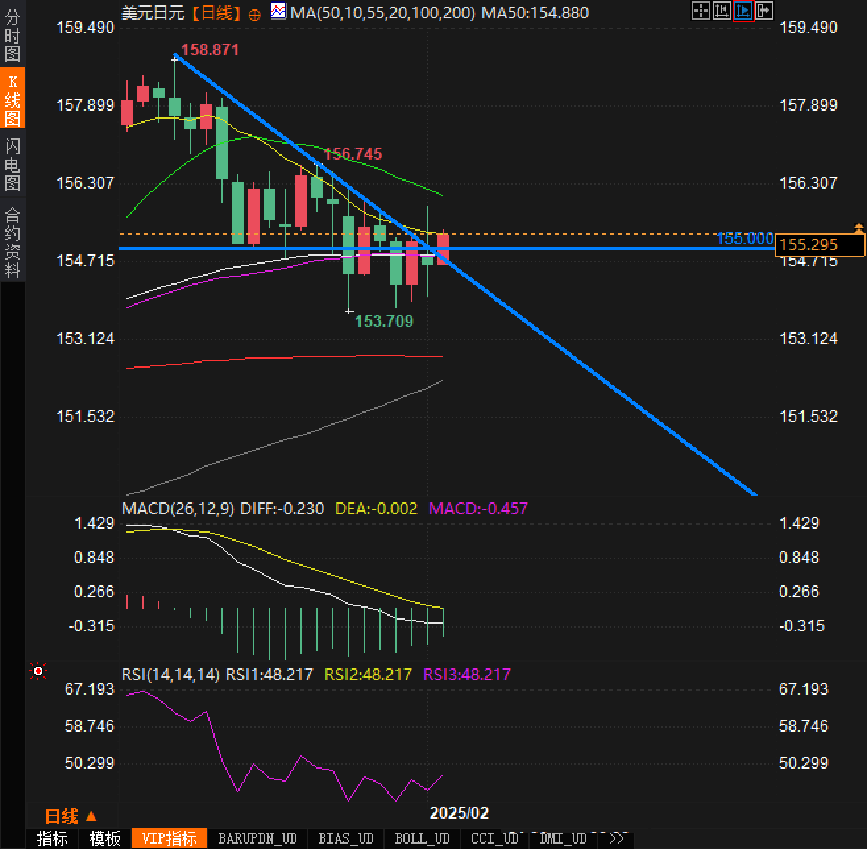Viewport: 867px width, 849px height.
Task: Open the 分时图 view in left sidebar
Action: (x=13, y=36)
